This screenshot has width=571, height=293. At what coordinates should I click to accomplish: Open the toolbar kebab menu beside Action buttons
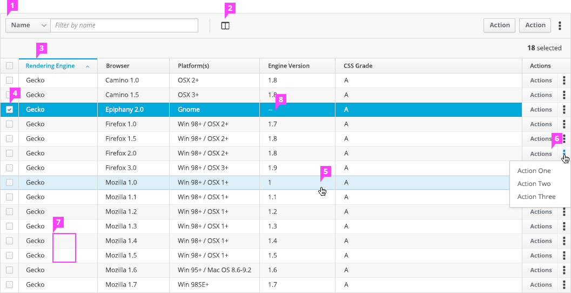tap(560, 25)
